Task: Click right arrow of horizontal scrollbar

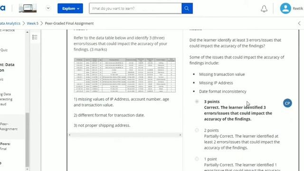Action: [180, 135]
